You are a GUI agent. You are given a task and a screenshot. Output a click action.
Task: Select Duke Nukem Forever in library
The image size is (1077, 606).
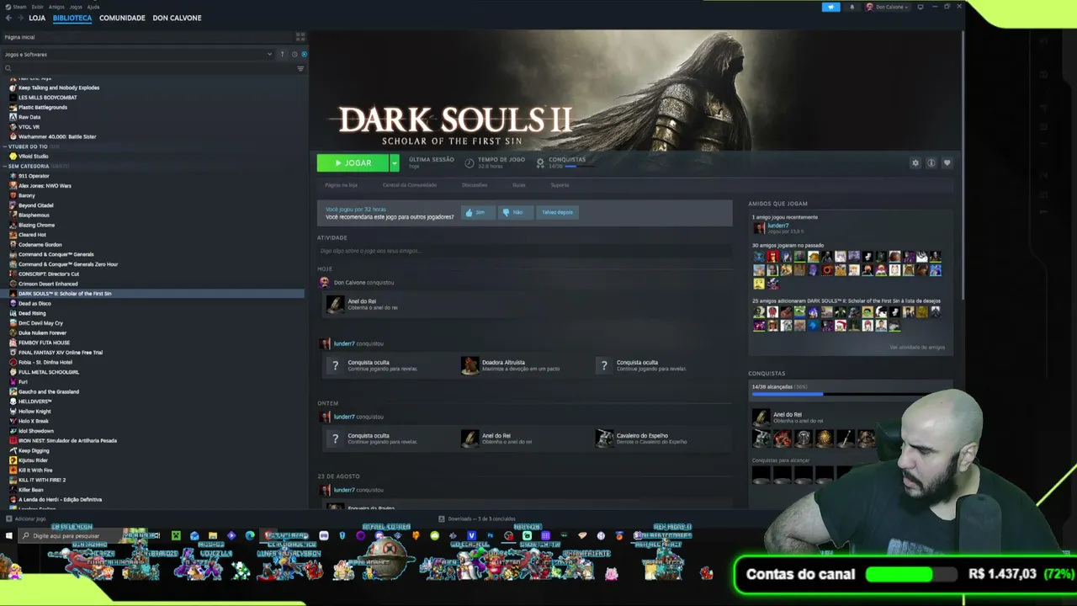(x=42, y=332)
